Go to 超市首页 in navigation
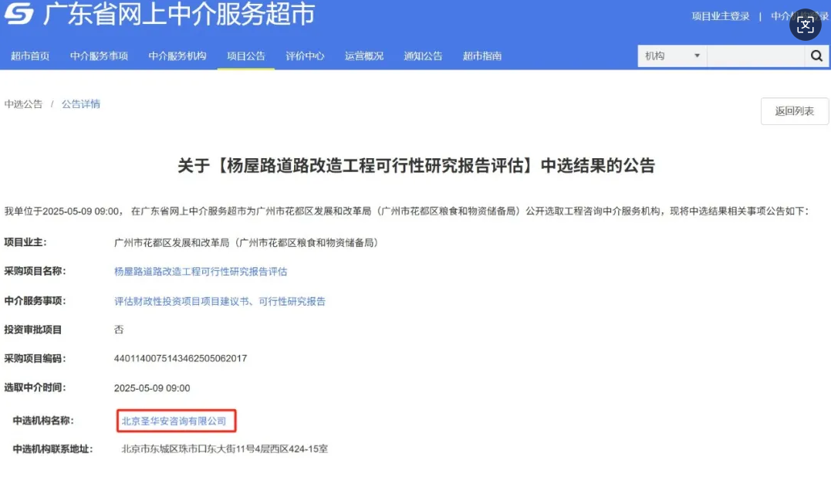 tap(30, 56)
